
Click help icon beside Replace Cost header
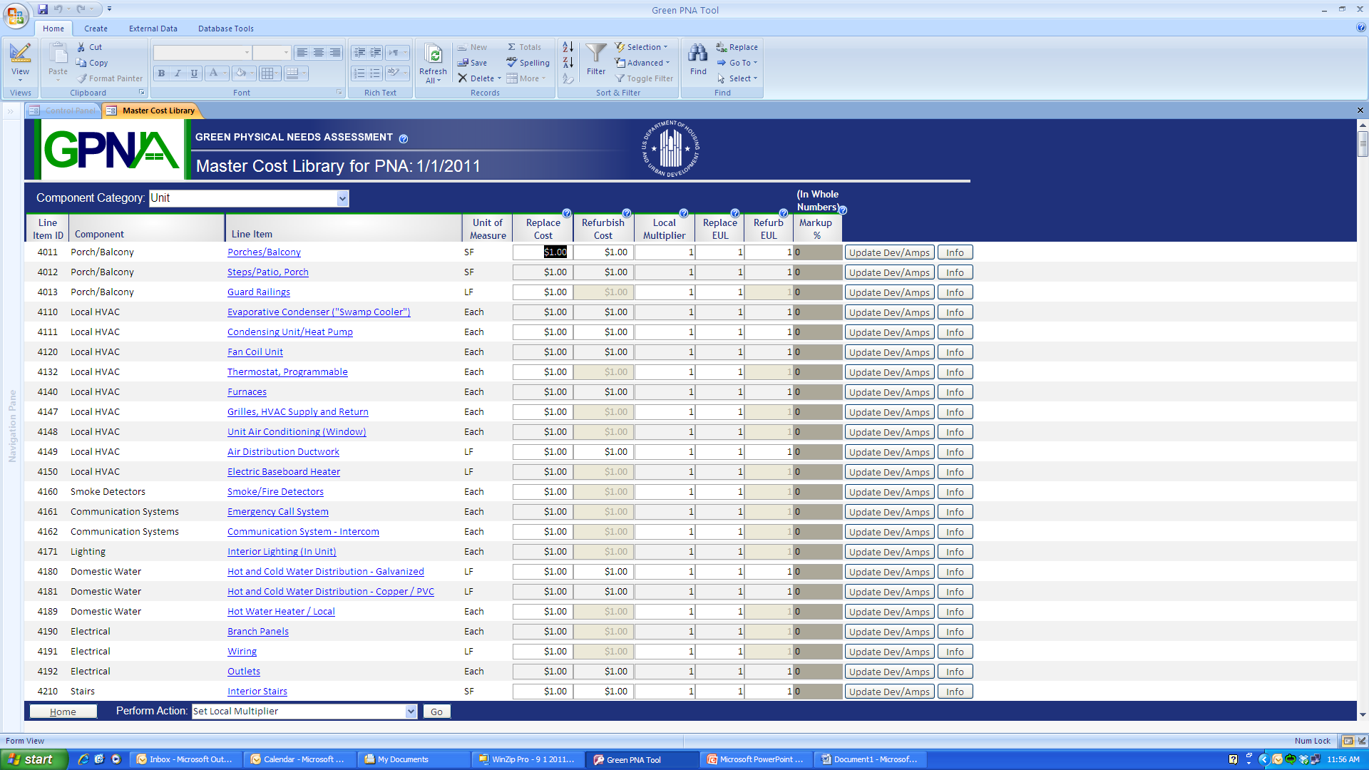click(x=567, y=213)
